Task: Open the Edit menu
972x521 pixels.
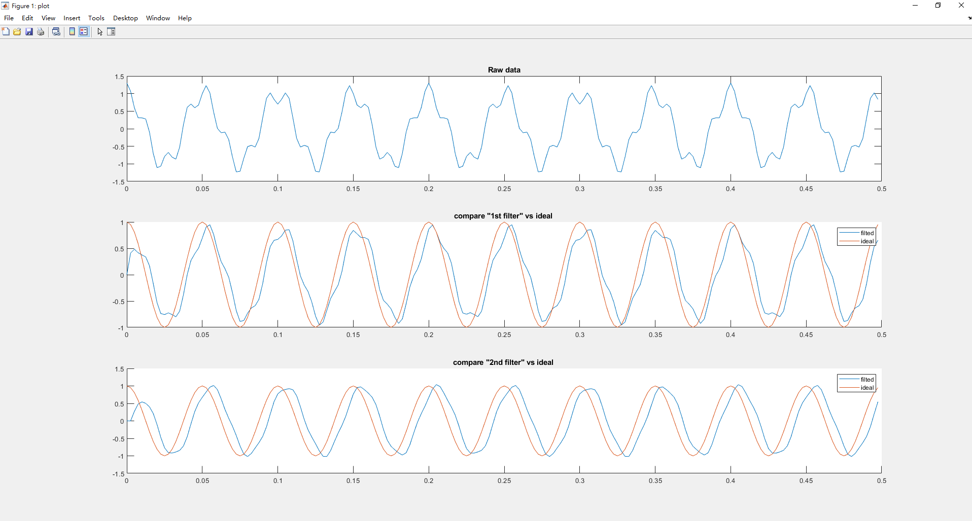Action: point(27,18)
